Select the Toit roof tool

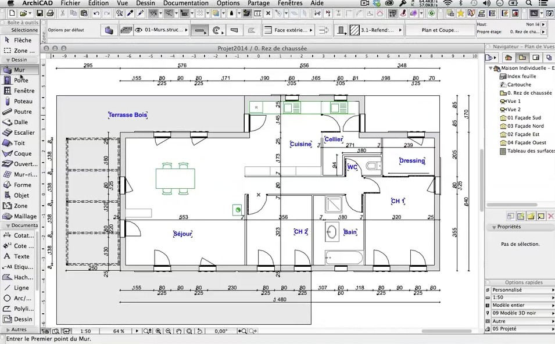pyautogui.click(x=19, y=143)
